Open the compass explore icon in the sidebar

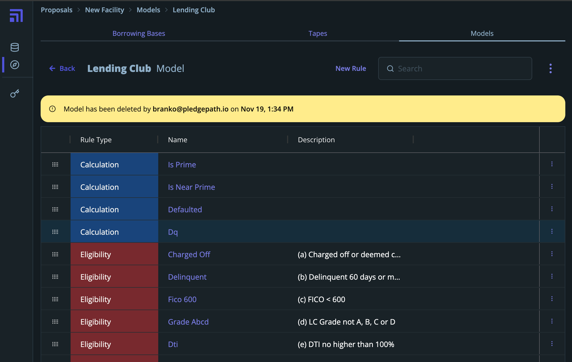(x=15, y=65)
